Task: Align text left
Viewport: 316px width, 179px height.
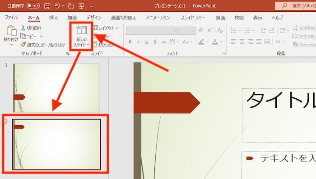Action: (x=233, y=41)
